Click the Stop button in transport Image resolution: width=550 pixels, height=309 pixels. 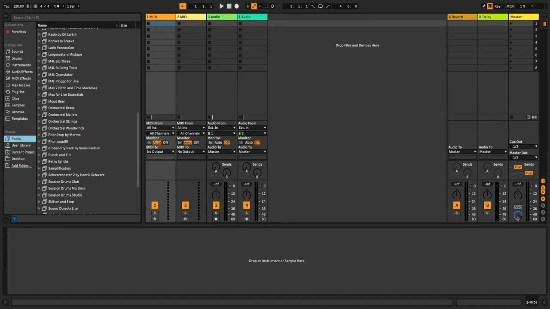tap(229, 6)
